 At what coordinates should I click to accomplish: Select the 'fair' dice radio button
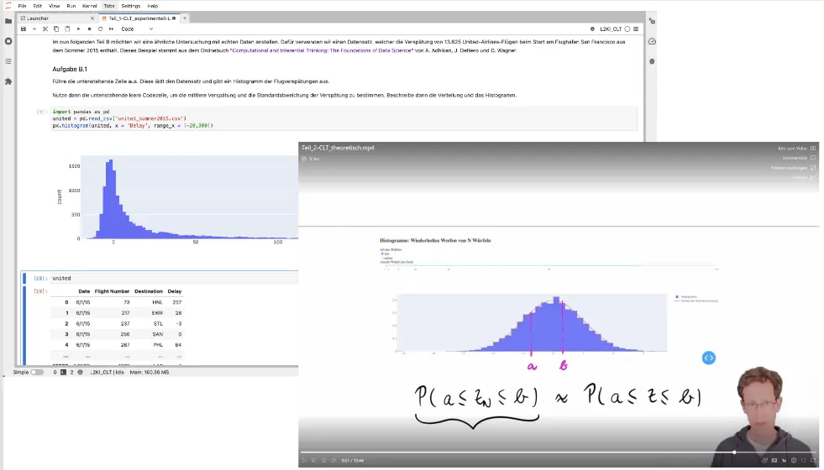pos(382,253)
